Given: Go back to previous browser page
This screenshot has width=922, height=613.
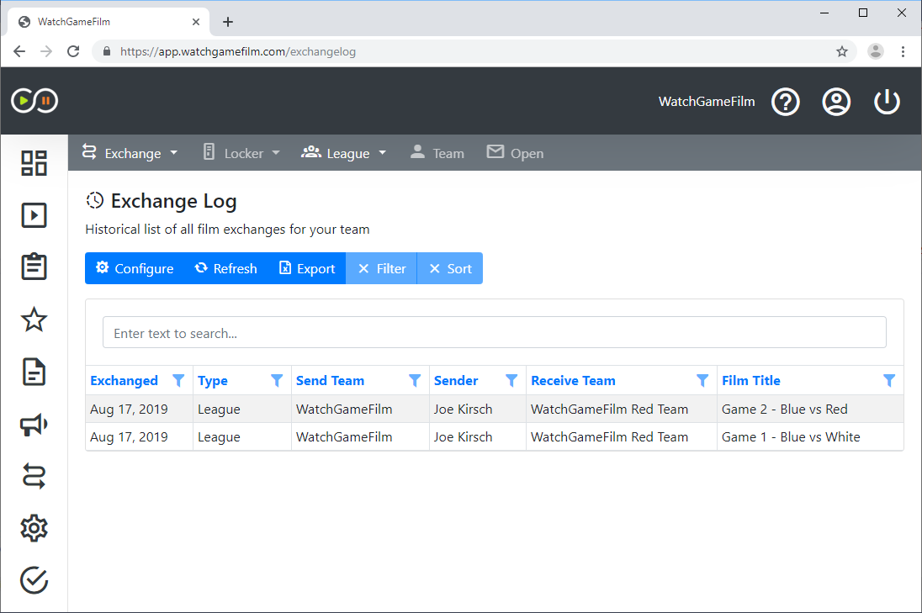Looking at the screenshot, I should [x=19, y=52].
